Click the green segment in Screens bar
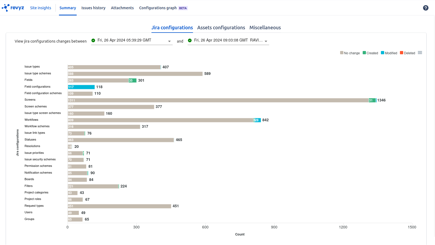Viewport: 435px width, 245px height. tap(372, 100)
